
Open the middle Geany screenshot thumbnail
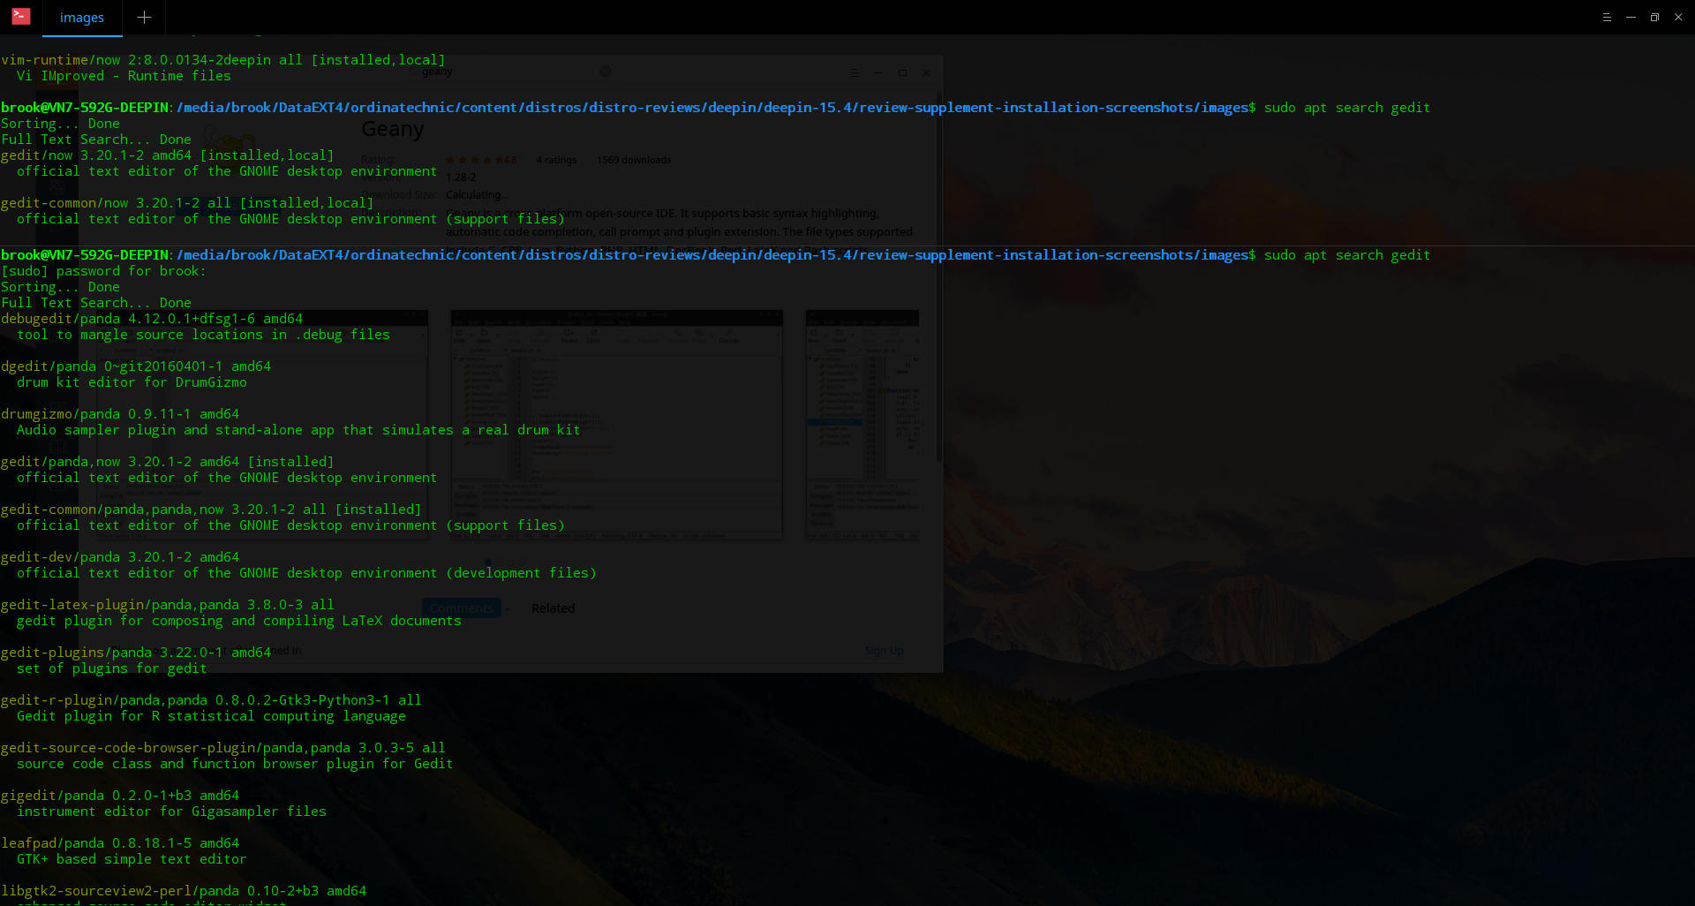(616, 425)
